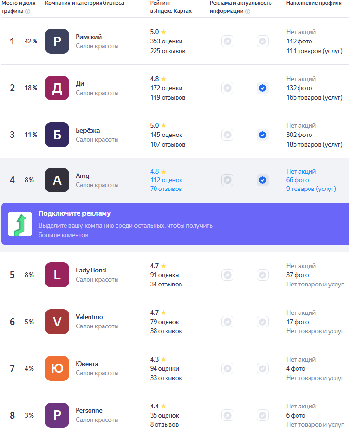Click the green arrow icon in the ad banner
349x434 pixels.
pyautogui.click(x=20, y=224)
